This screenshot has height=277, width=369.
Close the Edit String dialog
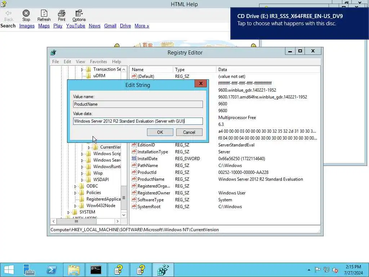point(200,83)
